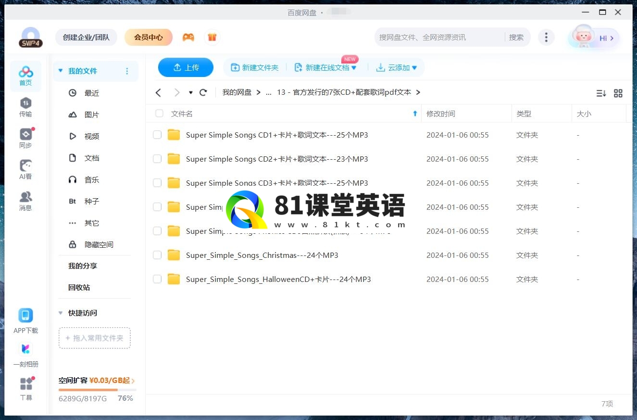Click the search input 搜网盘文件
The height and width of the screenshot is (420, 637).
(440, 37)
